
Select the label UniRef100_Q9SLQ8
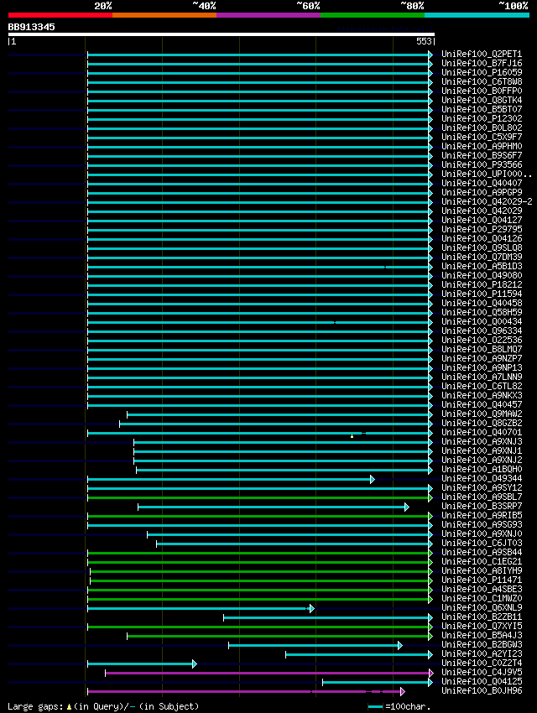482,247
